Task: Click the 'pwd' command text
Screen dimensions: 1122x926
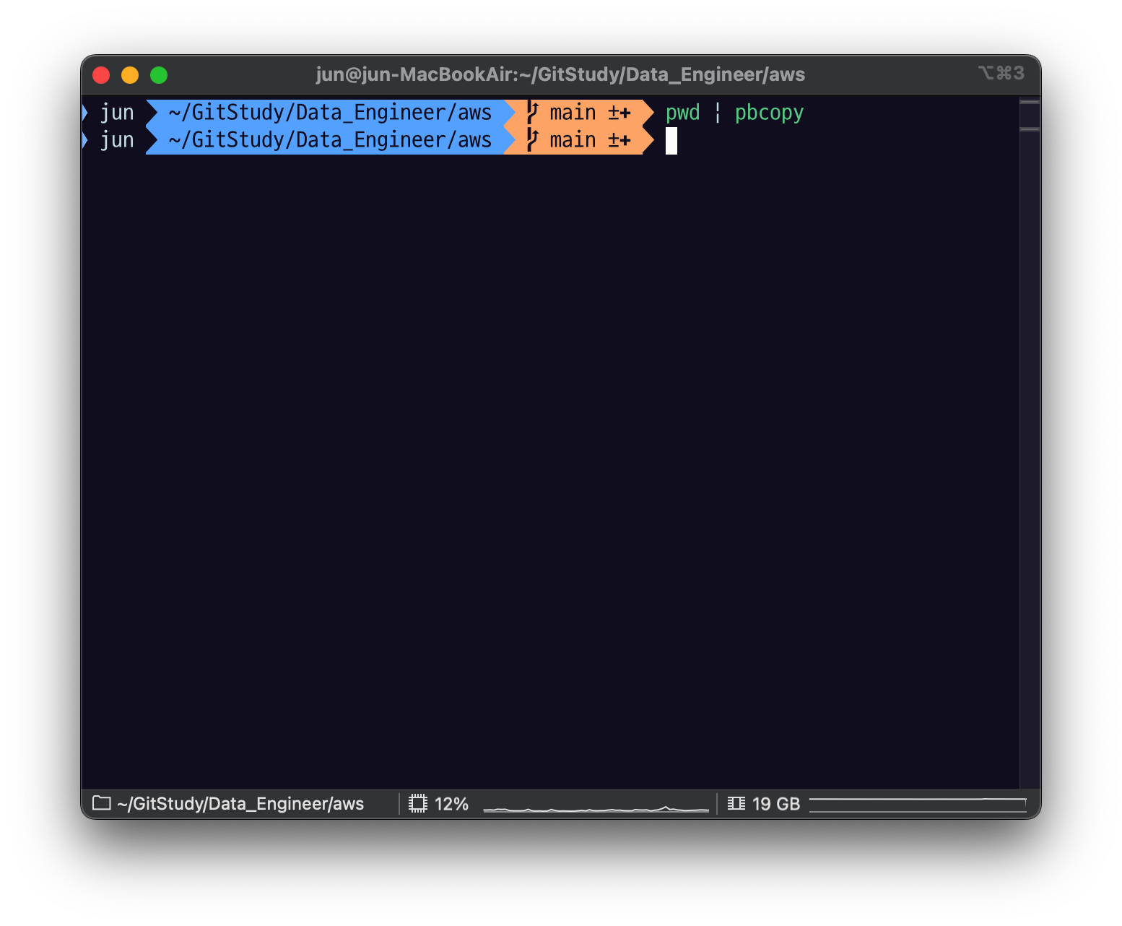Action: pos(683,113)
